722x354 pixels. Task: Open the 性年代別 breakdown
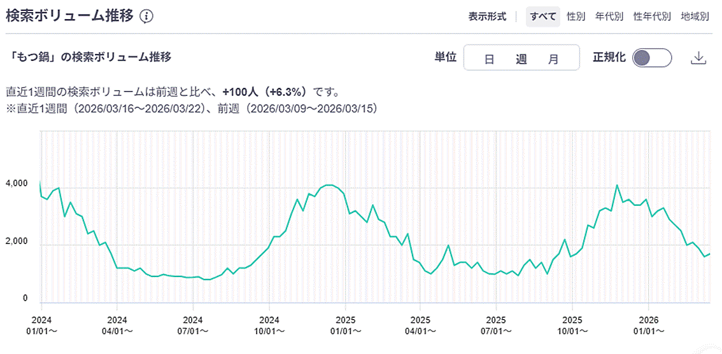[652, 17]
